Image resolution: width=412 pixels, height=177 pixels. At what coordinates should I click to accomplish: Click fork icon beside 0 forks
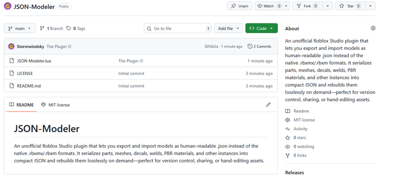point(288,156)
